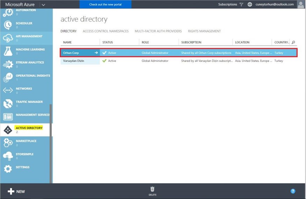Click the search magnifier in table header

(293, 42)
